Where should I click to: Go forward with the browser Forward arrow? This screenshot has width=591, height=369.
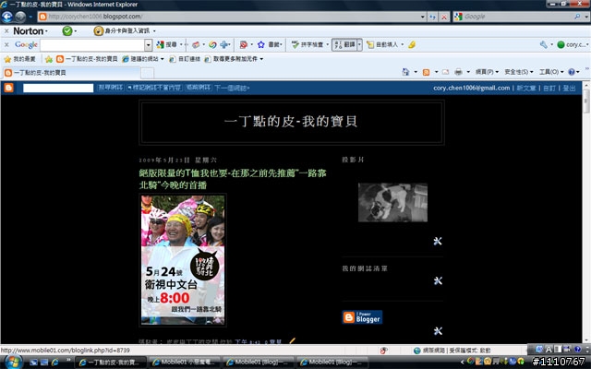(20, 17)
